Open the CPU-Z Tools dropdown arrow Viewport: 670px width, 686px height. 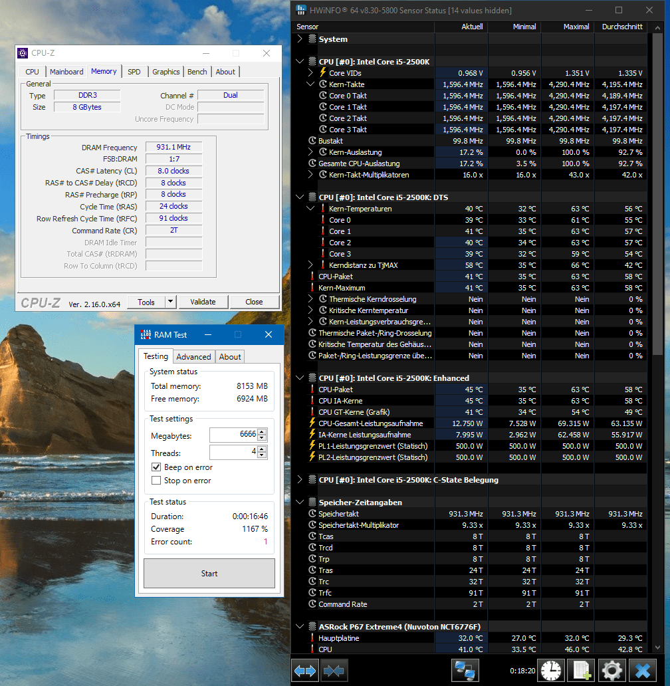pos(171,302)
